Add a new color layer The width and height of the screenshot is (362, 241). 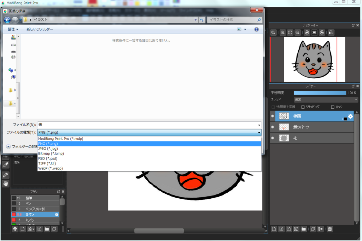point(274,229)
